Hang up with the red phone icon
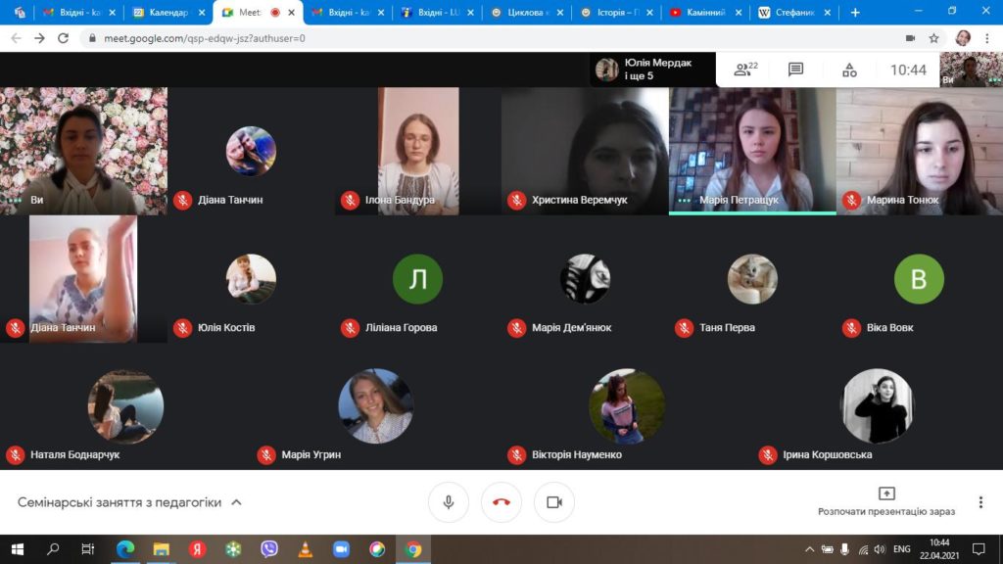This screenshot has height=564, width=1003. click(x=501, y=502)
